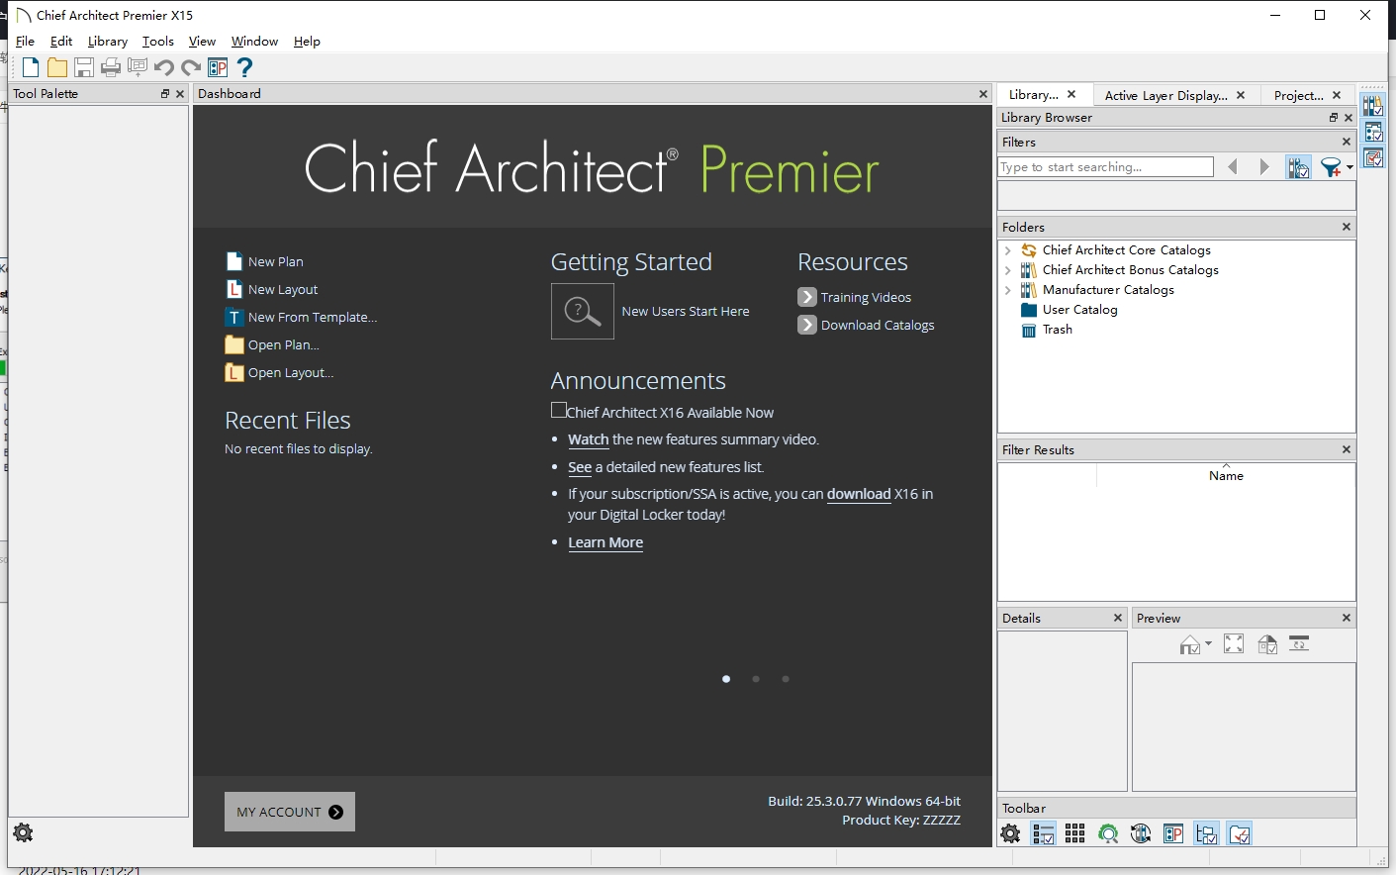Select the second announcement carousel dot

(x=756, y=679)
